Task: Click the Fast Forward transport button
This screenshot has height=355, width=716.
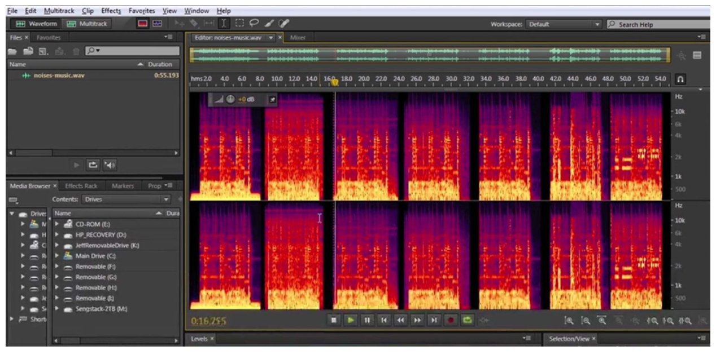Action: (418, 320)
